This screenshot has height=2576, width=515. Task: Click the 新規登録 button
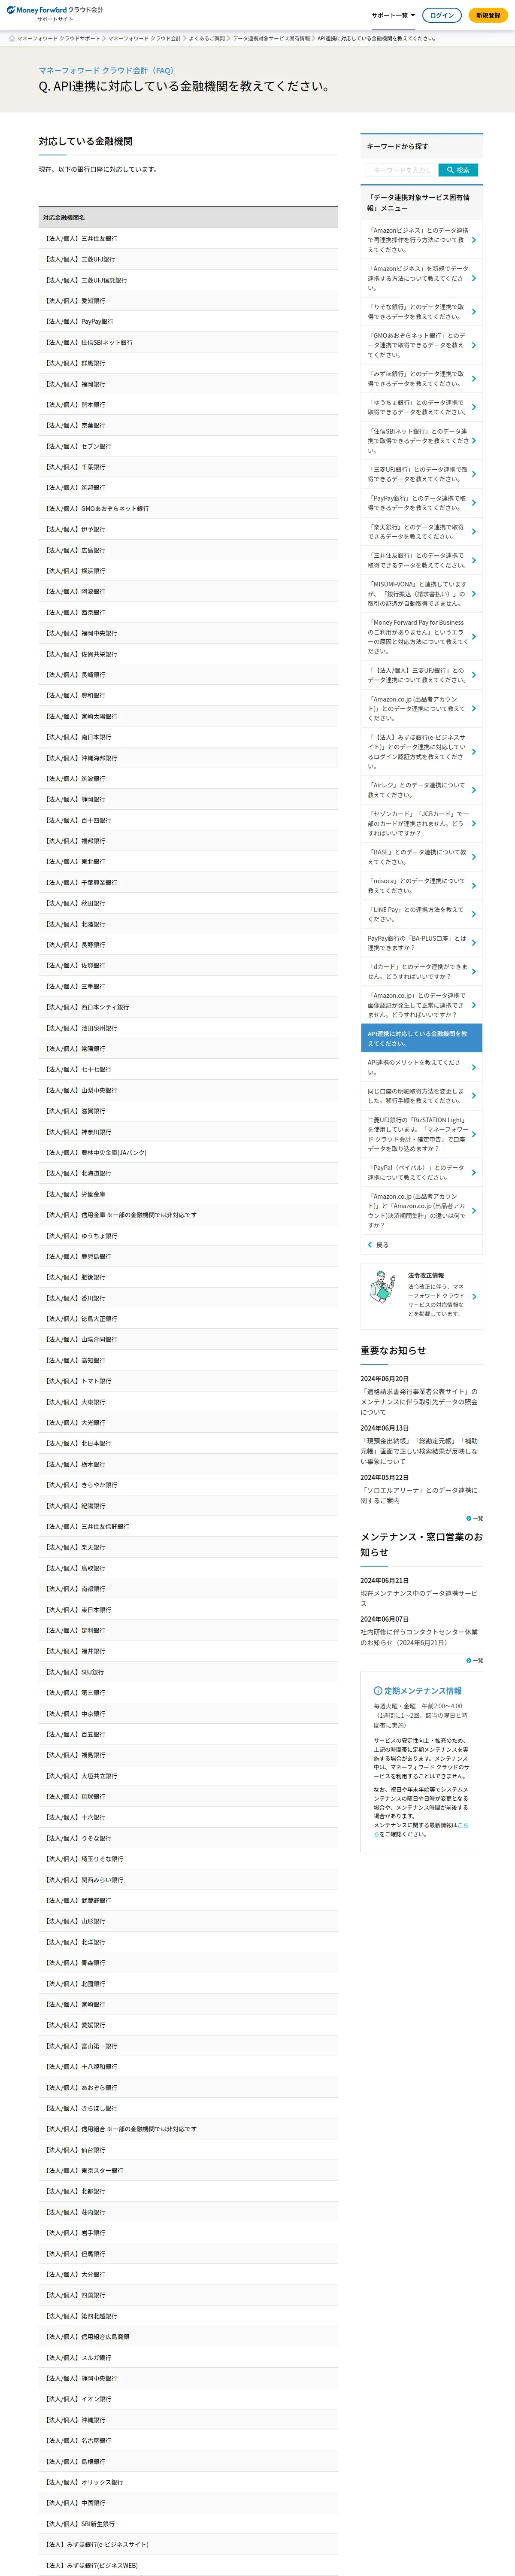coord(488,15)
